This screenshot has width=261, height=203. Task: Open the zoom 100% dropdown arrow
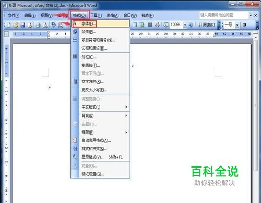[x=185, y=25]
